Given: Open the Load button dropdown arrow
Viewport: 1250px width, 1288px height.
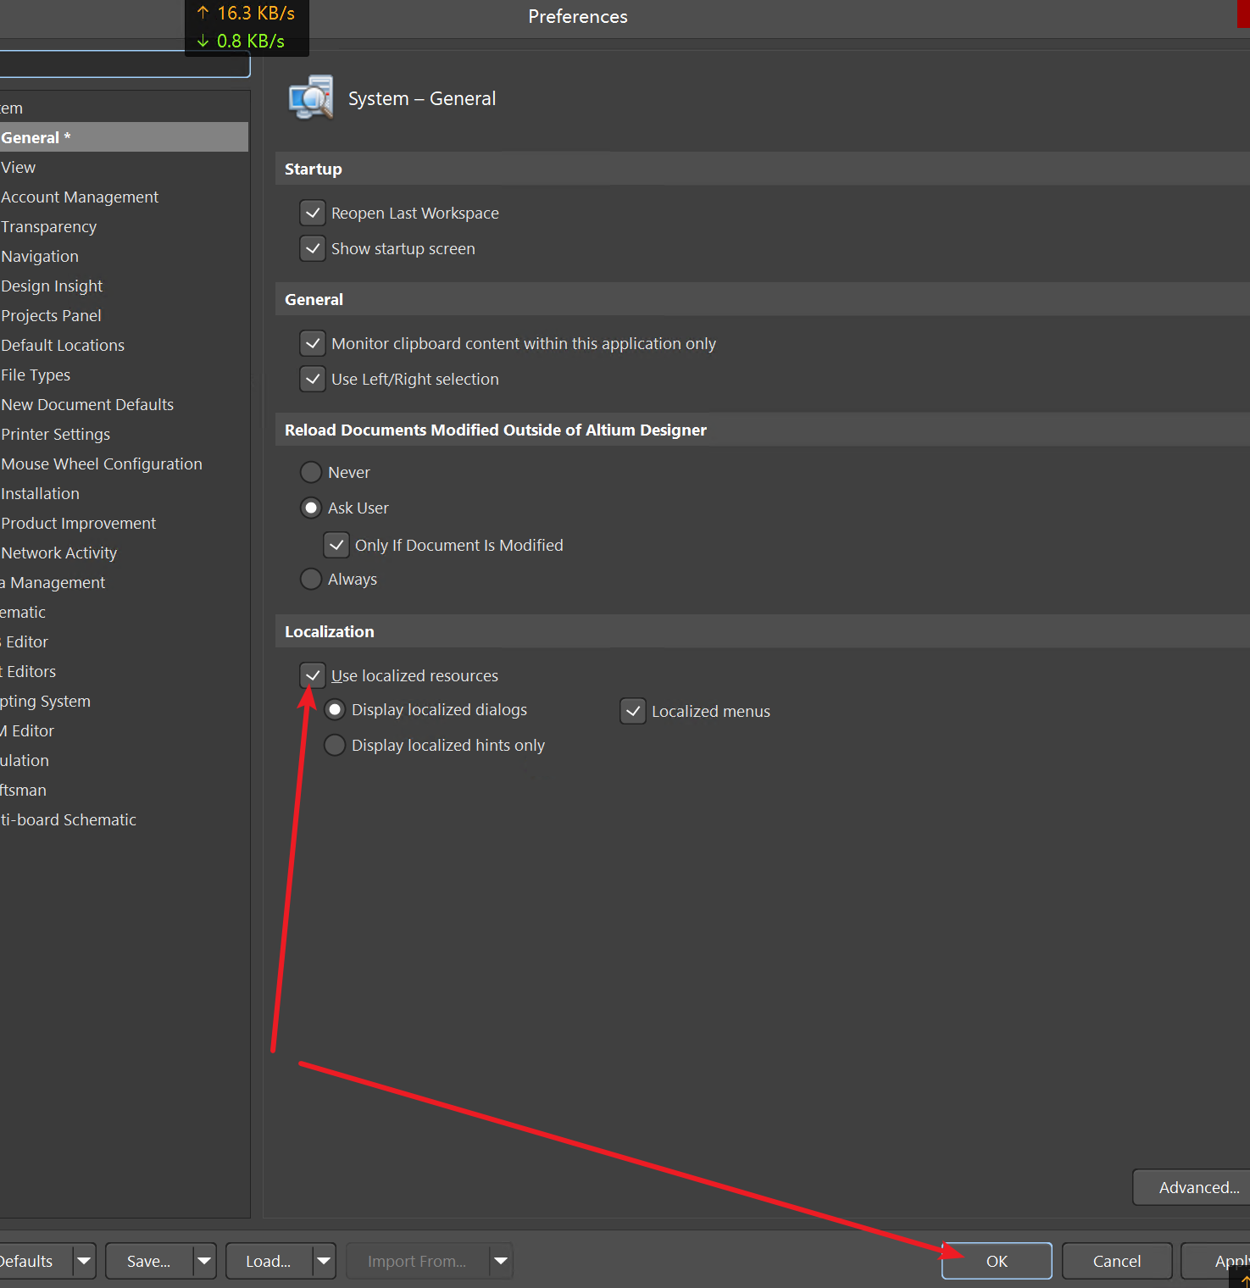Looking at the screenshot, I should [325, 1261].
